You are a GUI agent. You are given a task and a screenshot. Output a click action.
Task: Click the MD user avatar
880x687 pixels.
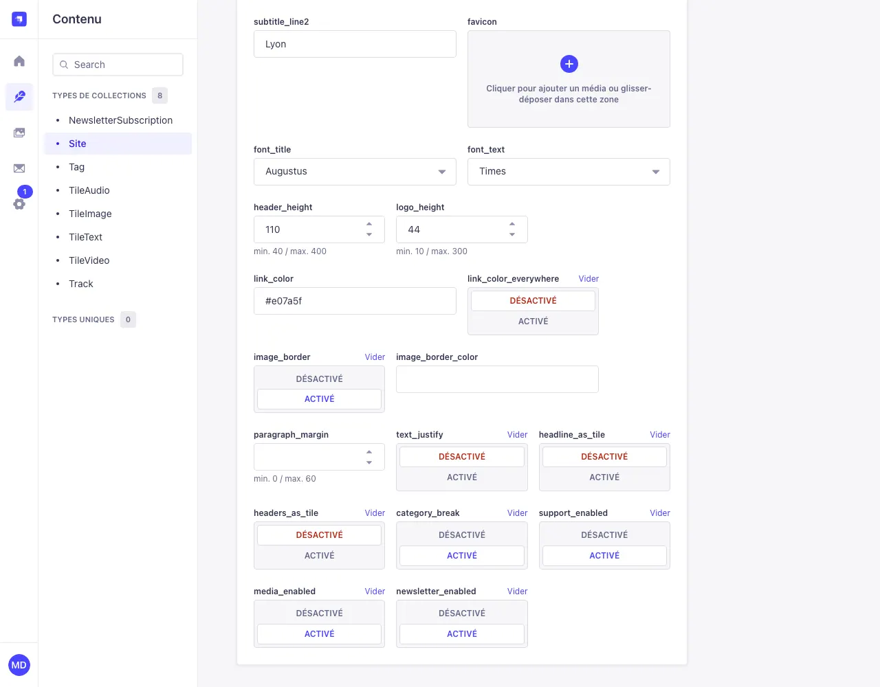coord(19,665)
